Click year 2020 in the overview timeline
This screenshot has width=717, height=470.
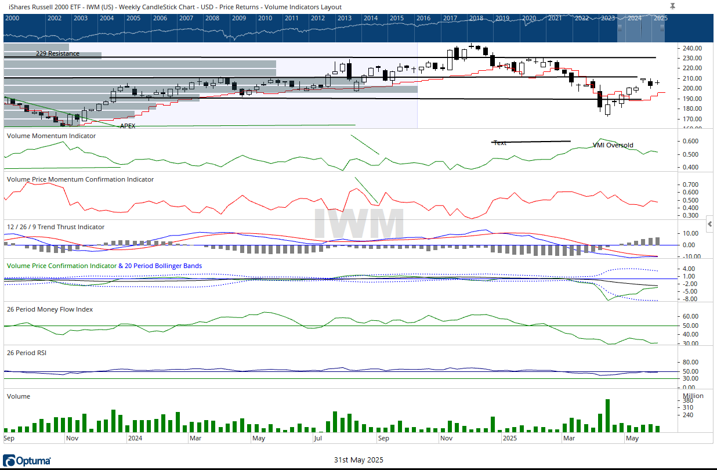click(529, 18)
